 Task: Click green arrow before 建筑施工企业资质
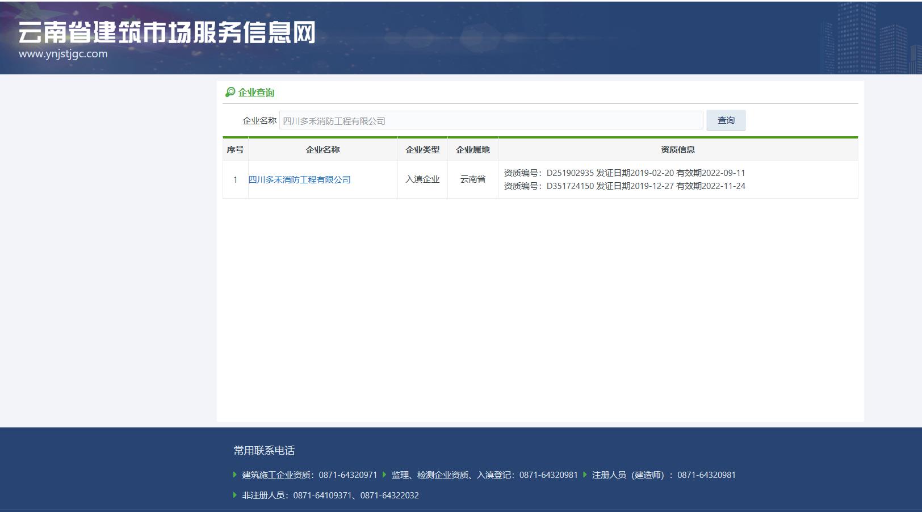pyautogui.click(x=235, y=475)
